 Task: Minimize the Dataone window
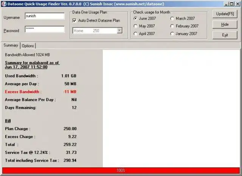226,4
